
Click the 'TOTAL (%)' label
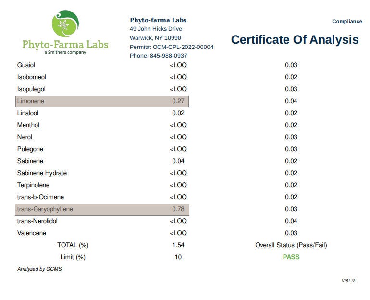click(x=73, y=246)
